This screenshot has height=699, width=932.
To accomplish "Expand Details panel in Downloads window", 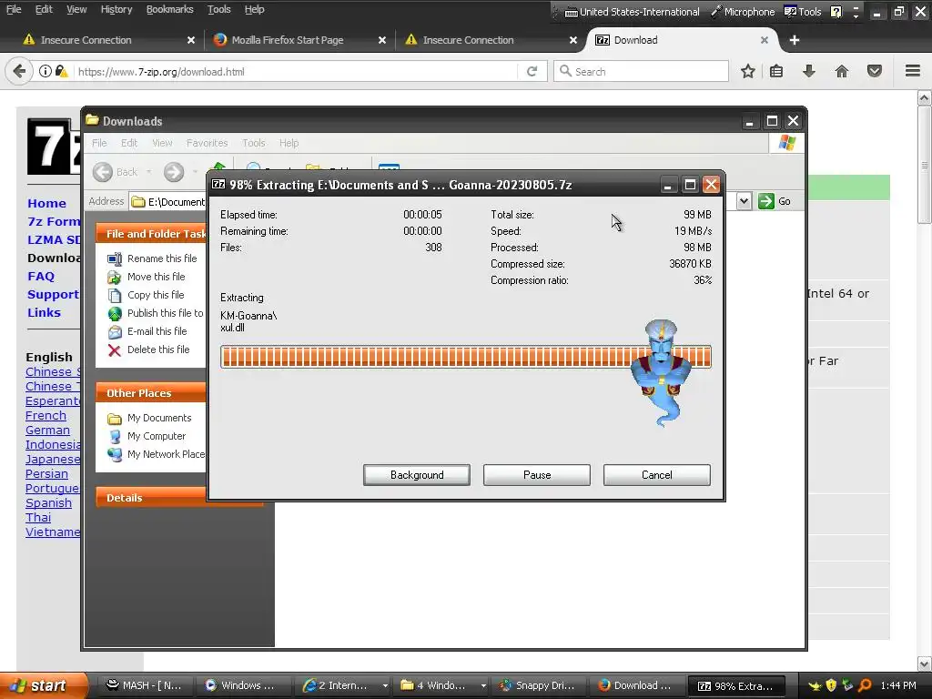I will coord(152,498).
